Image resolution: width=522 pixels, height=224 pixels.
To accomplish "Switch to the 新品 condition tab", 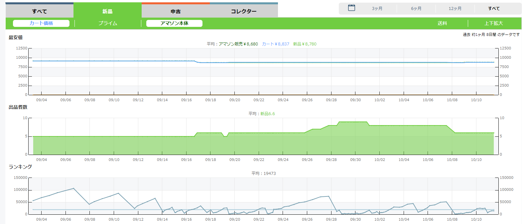I will point(107,11).
